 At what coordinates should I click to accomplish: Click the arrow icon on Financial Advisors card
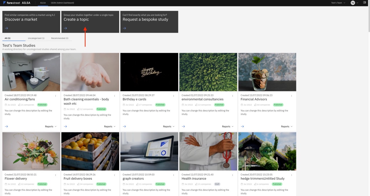[242, 126]
